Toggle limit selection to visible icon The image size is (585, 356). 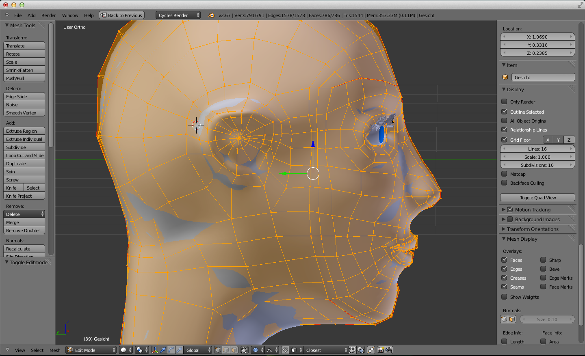[245, 350]
